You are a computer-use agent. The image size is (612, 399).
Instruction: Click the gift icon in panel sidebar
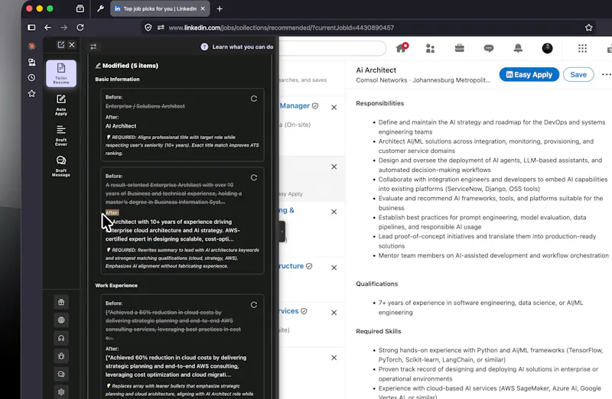(x=61, y=302)
